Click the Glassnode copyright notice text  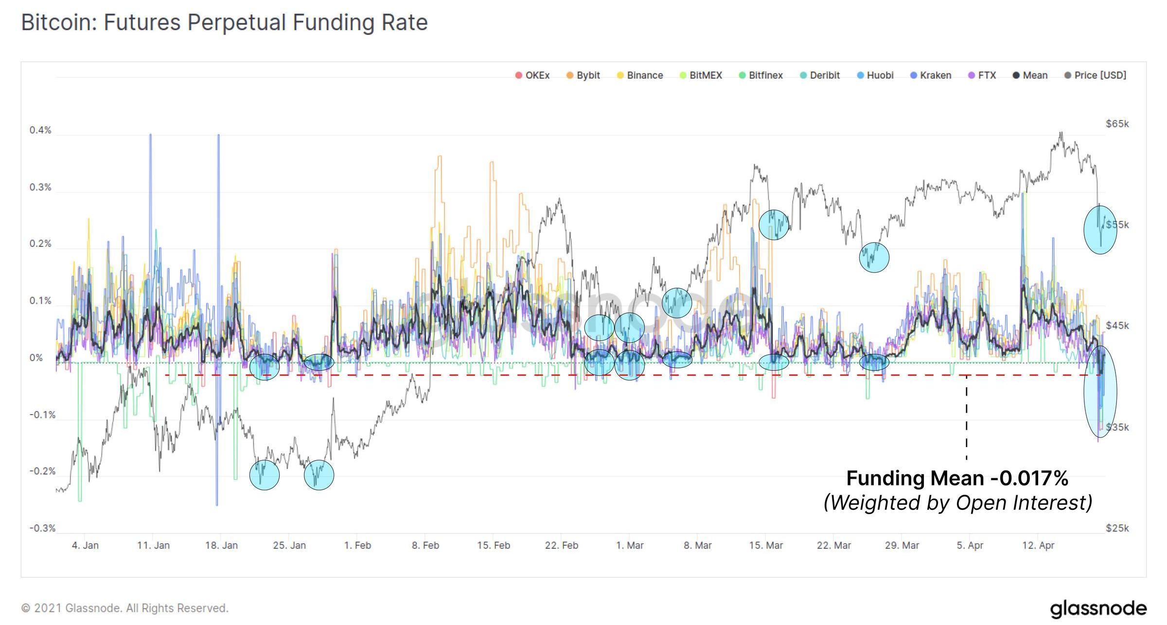point(124,608)
